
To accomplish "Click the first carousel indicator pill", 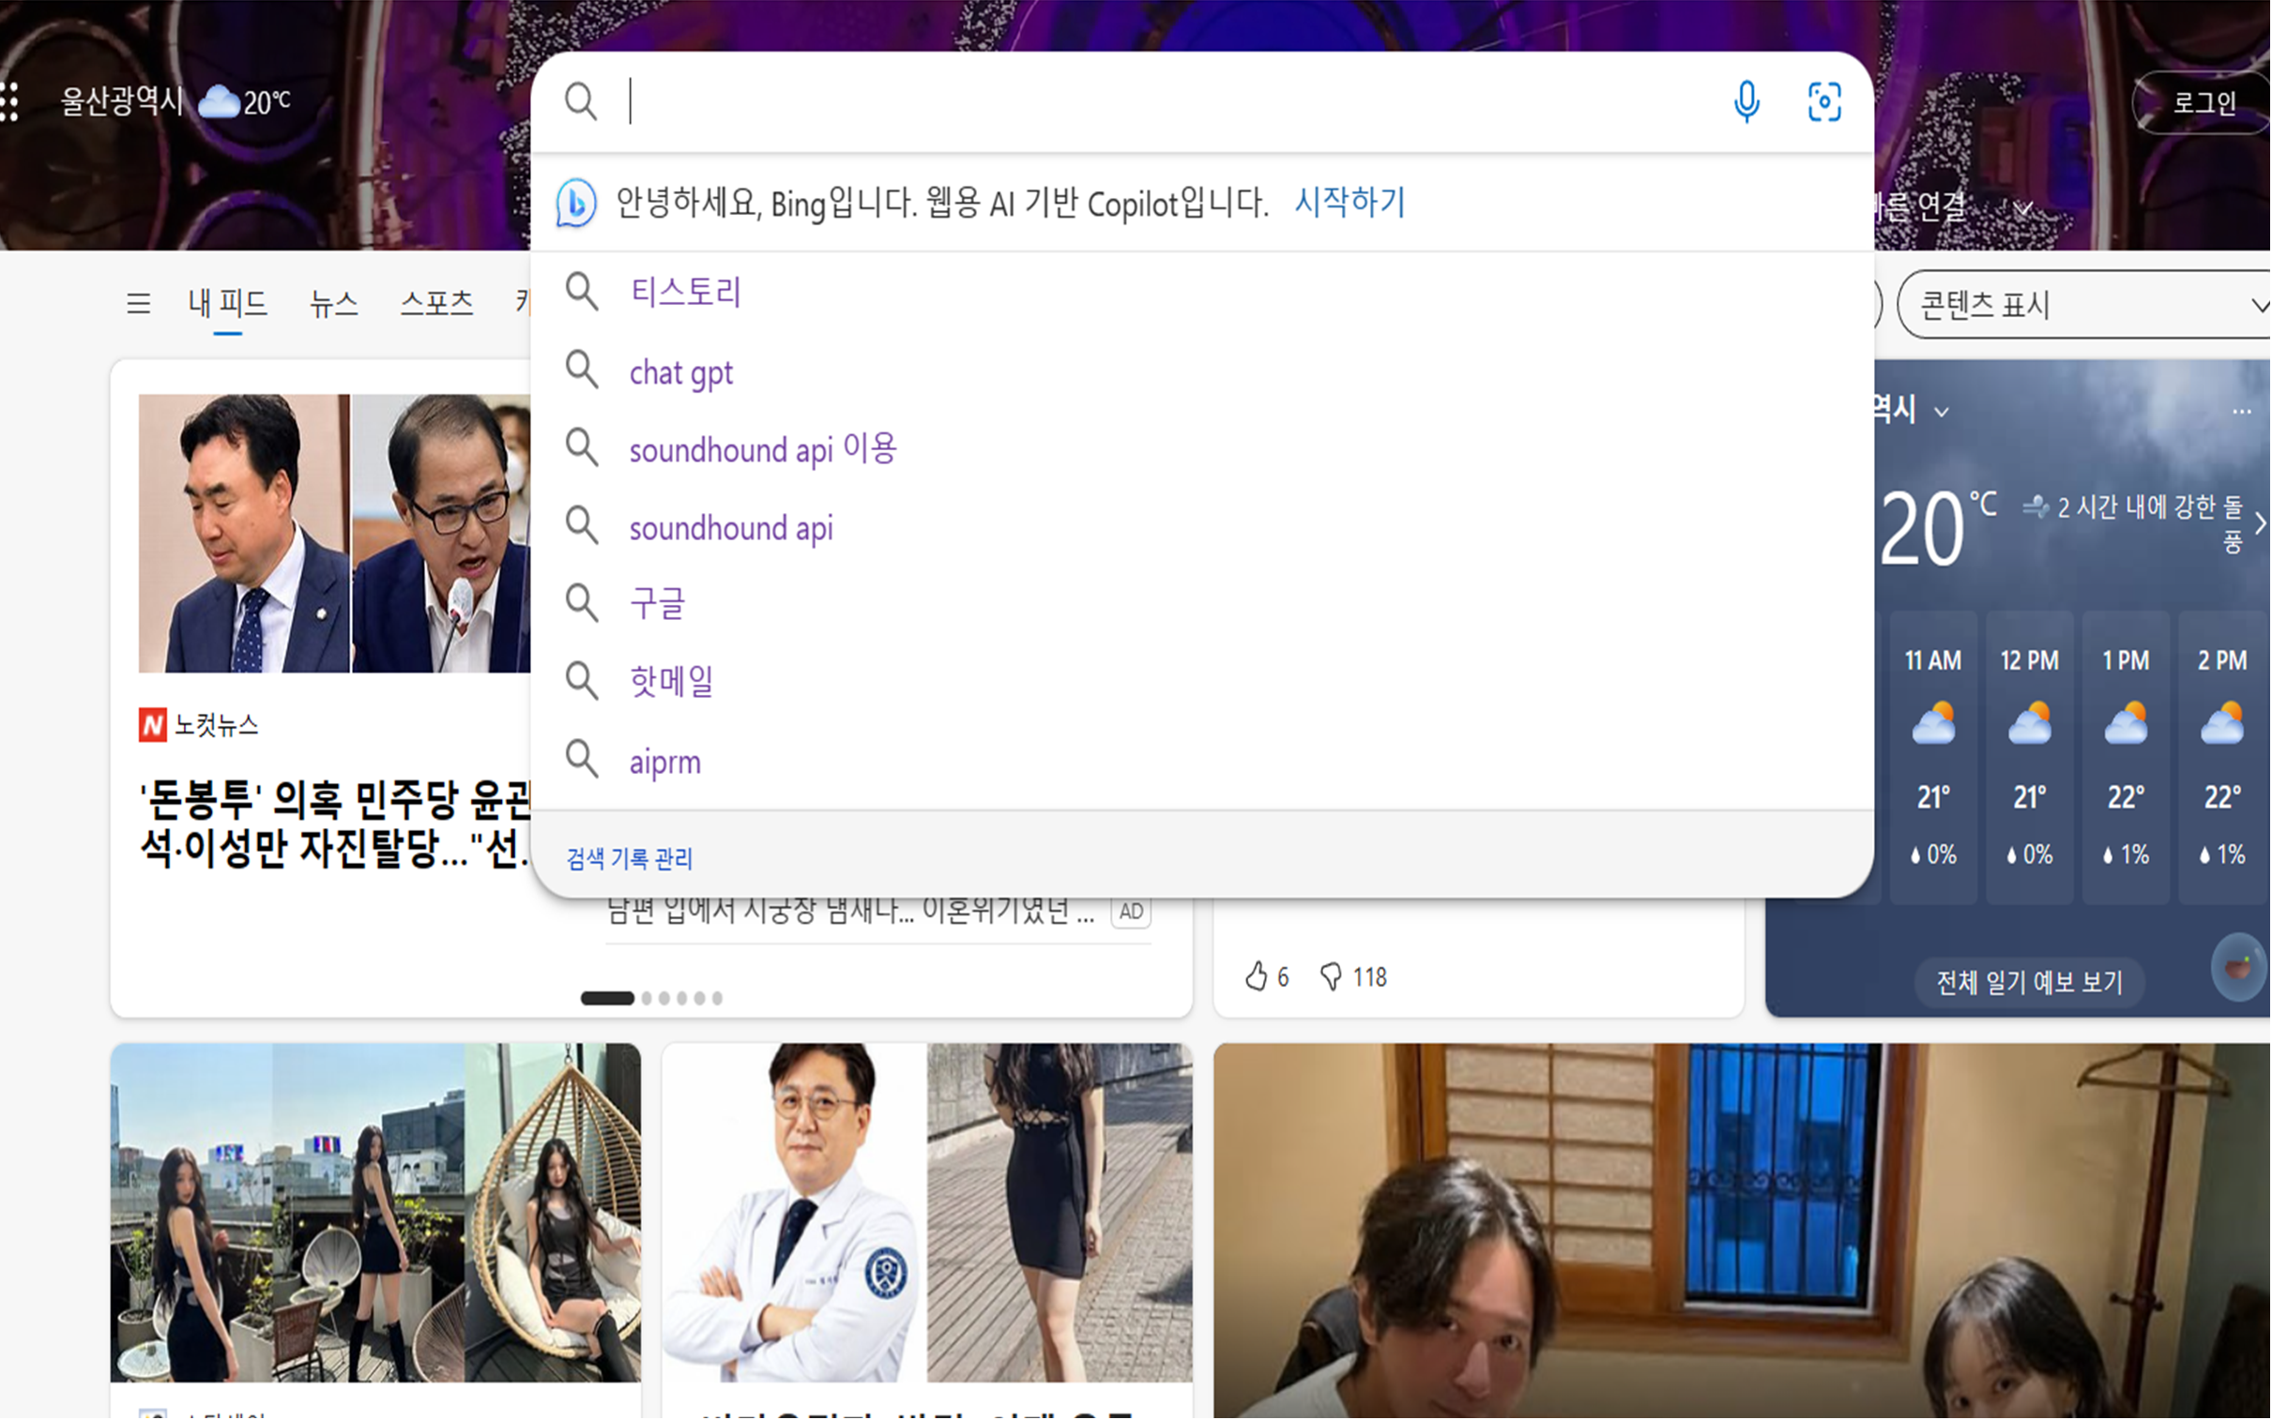I will pos(607,998).
